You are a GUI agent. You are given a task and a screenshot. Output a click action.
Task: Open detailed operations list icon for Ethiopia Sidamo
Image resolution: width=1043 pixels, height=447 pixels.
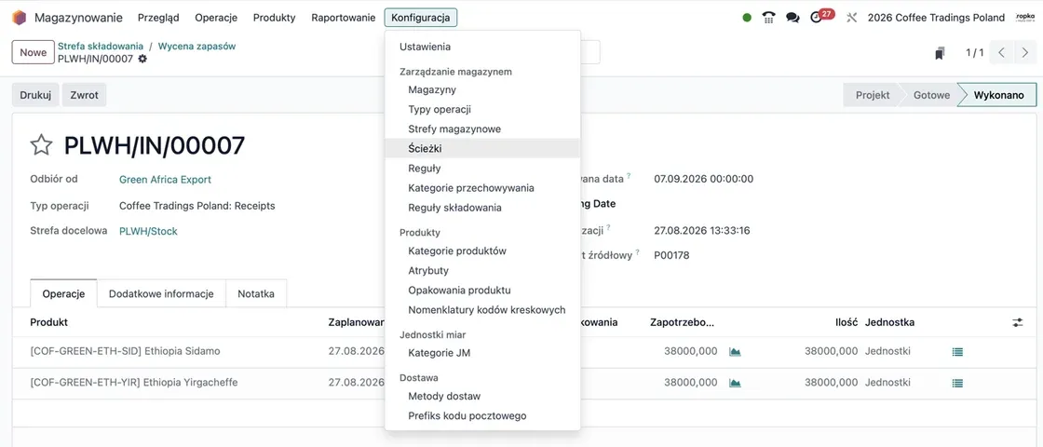pyautogui.click(x=957, y=352)
